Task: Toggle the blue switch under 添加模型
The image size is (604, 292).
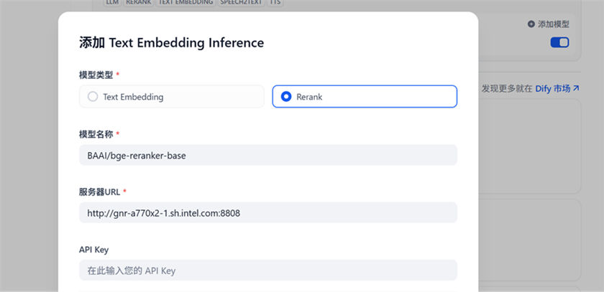Action: [559, 42]
